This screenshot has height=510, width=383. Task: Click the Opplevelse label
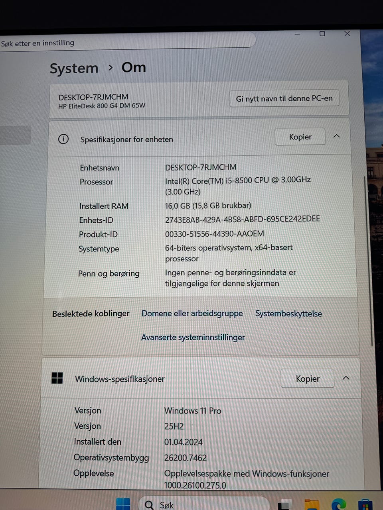pyautogui.click(x=94, y=473)
